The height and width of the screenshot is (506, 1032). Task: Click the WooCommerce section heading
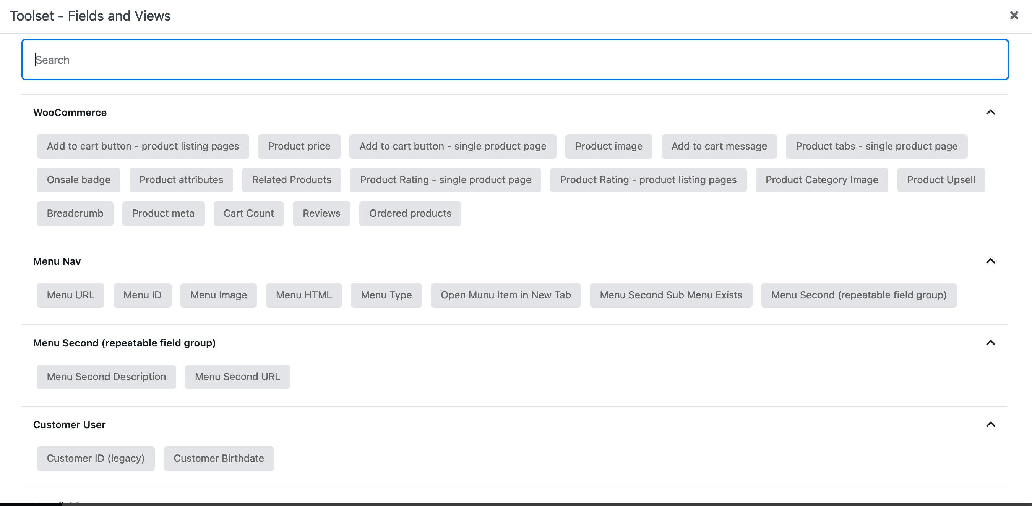(x=70, y=113)
